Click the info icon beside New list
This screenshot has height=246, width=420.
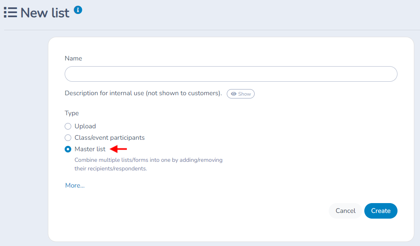(x=78, y=10)
